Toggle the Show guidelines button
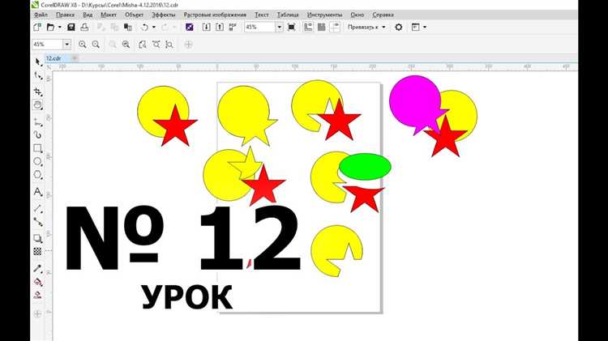608x341 pixels. click(335, 27)
